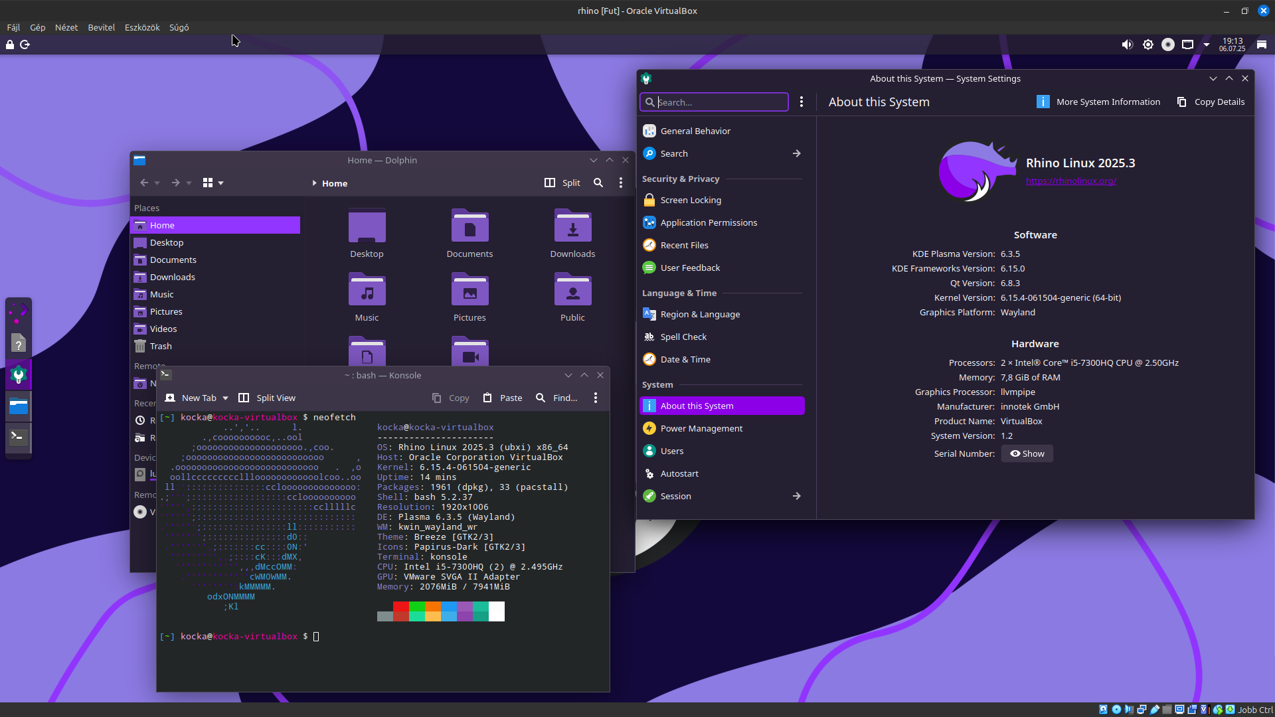1275x717 pixels.
Task: Open a New Tab in Konsole
Action: click(191, 398)
